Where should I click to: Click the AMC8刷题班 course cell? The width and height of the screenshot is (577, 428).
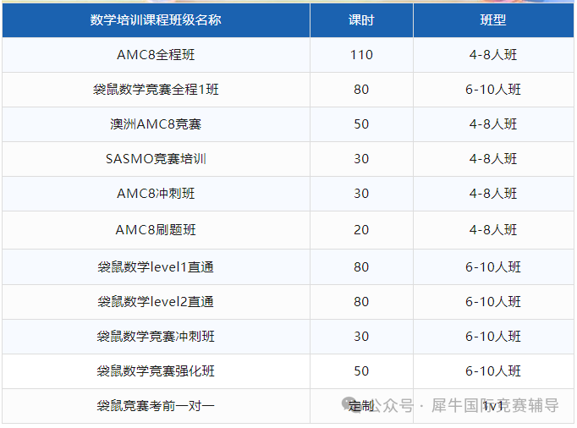[x=156, y=229]
